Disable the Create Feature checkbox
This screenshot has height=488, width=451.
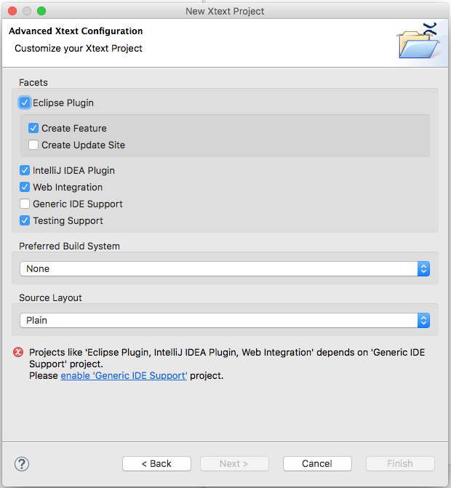33,128
